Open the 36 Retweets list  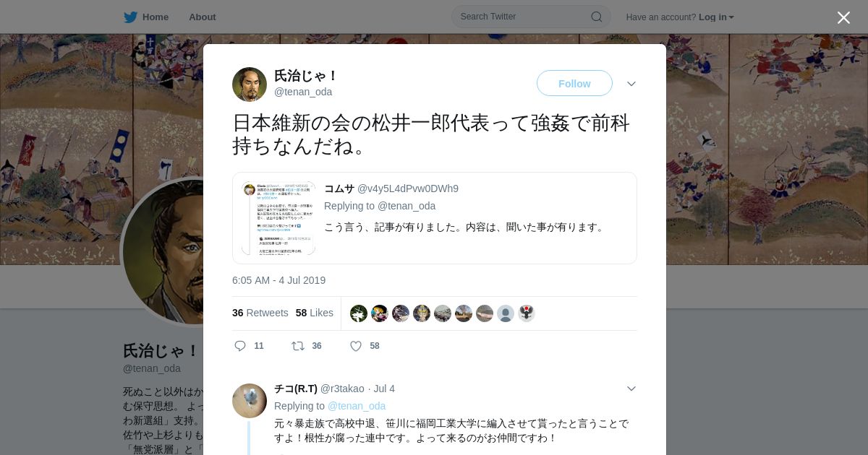(260, 313)
